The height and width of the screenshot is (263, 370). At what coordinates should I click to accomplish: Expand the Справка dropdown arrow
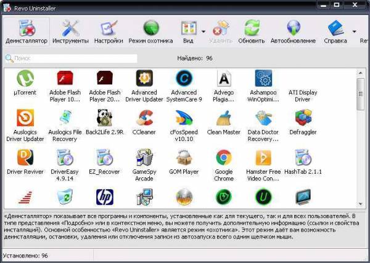(x=354, y=31)
